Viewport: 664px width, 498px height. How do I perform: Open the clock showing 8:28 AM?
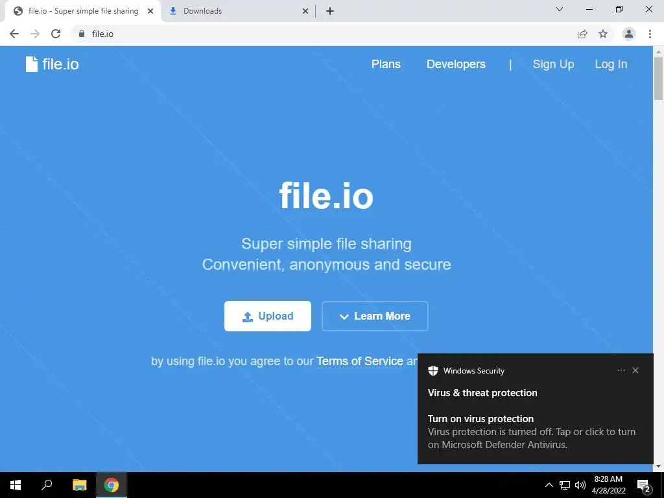coord(608,485)
